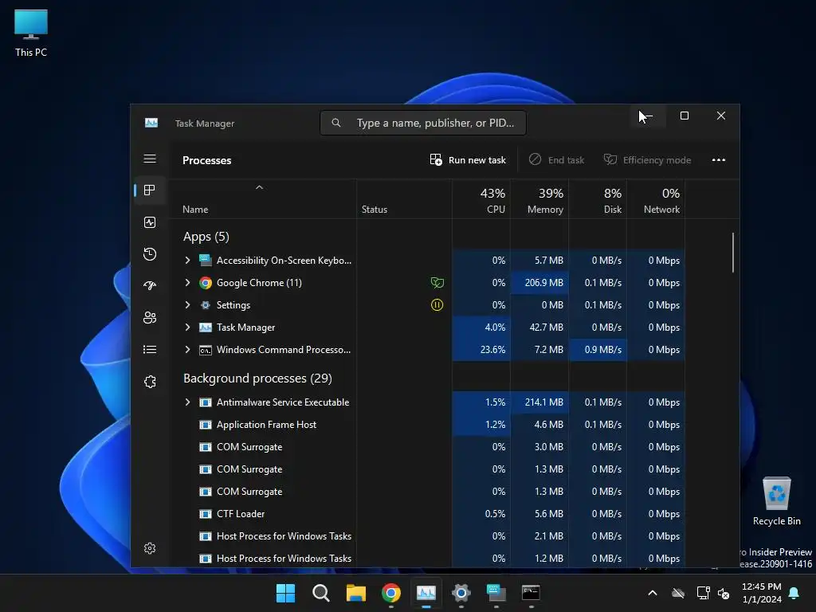Click the taskbar clock showing 12:45 PM
Viewport: 816px width, 612px height.
761,593
